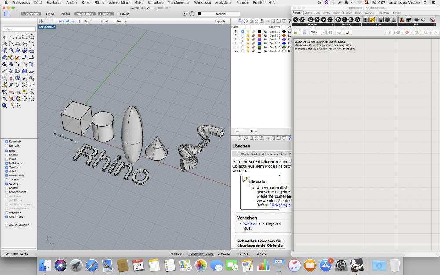Image resolution: width=440 pixels, height=275 pixels.
Task: Toggle the left sidebar icon in Rhino toolbar
Action: coord(6,14)
